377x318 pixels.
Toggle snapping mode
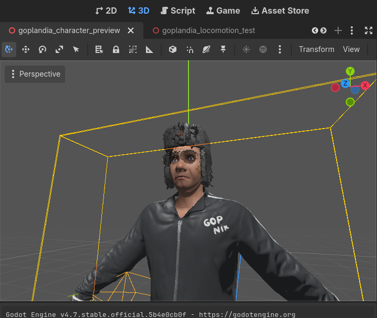click(x=190, y=49)
